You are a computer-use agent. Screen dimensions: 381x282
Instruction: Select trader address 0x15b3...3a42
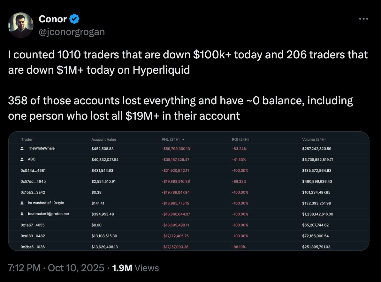pyautogui.click(x=33, y=192)
